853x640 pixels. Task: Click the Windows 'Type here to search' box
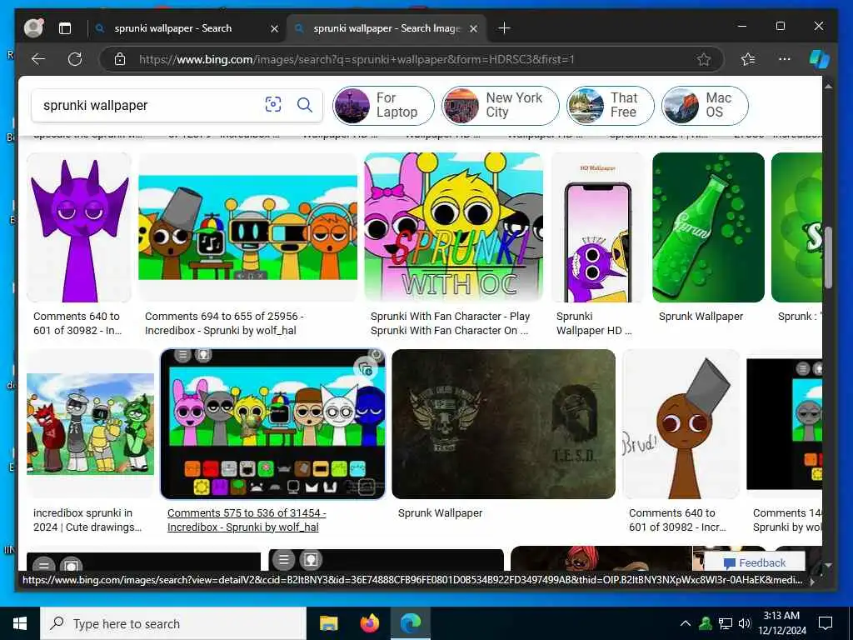[173, 623]
